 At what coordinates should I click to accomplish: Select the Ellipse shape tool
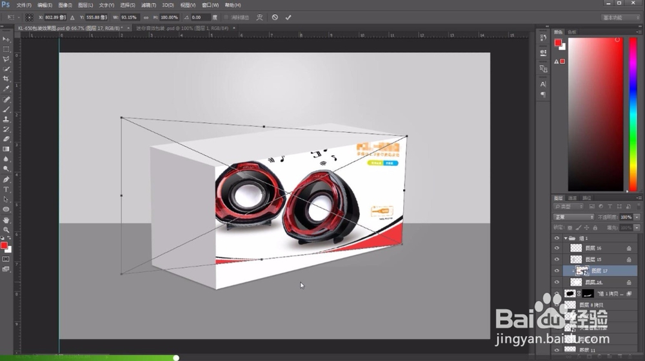pos(6,209)
